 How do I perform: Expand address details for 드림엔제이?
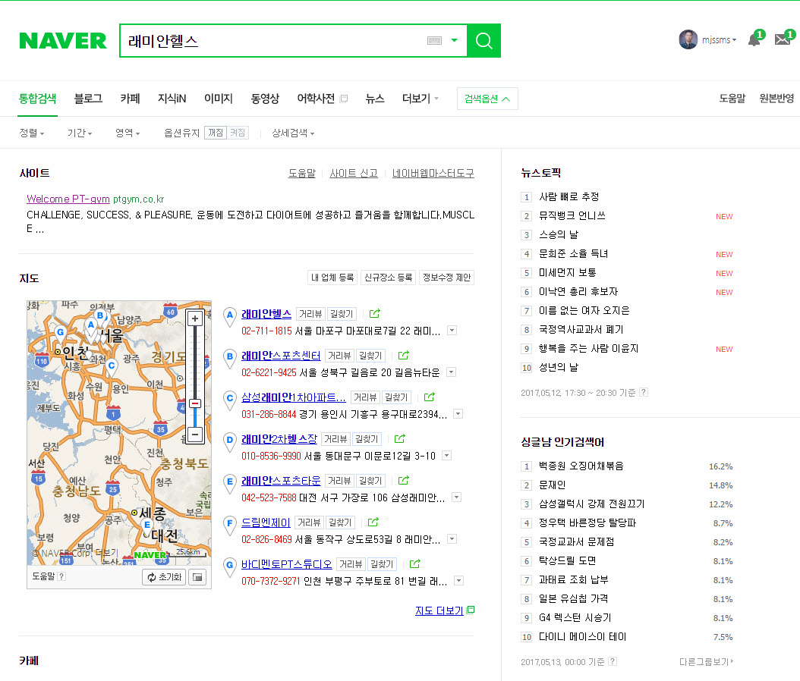click(452, 539)
